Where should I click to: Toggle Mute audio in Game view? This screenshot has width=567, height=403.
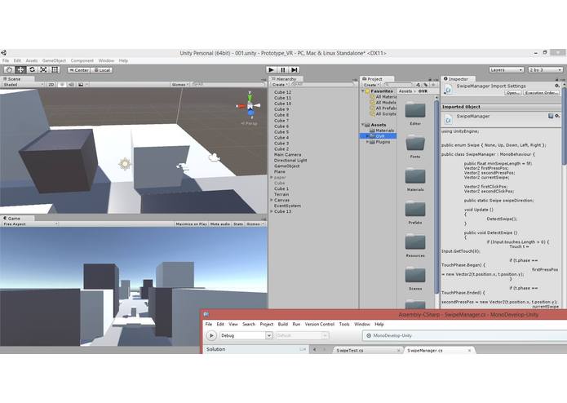[x=219, y=224]
